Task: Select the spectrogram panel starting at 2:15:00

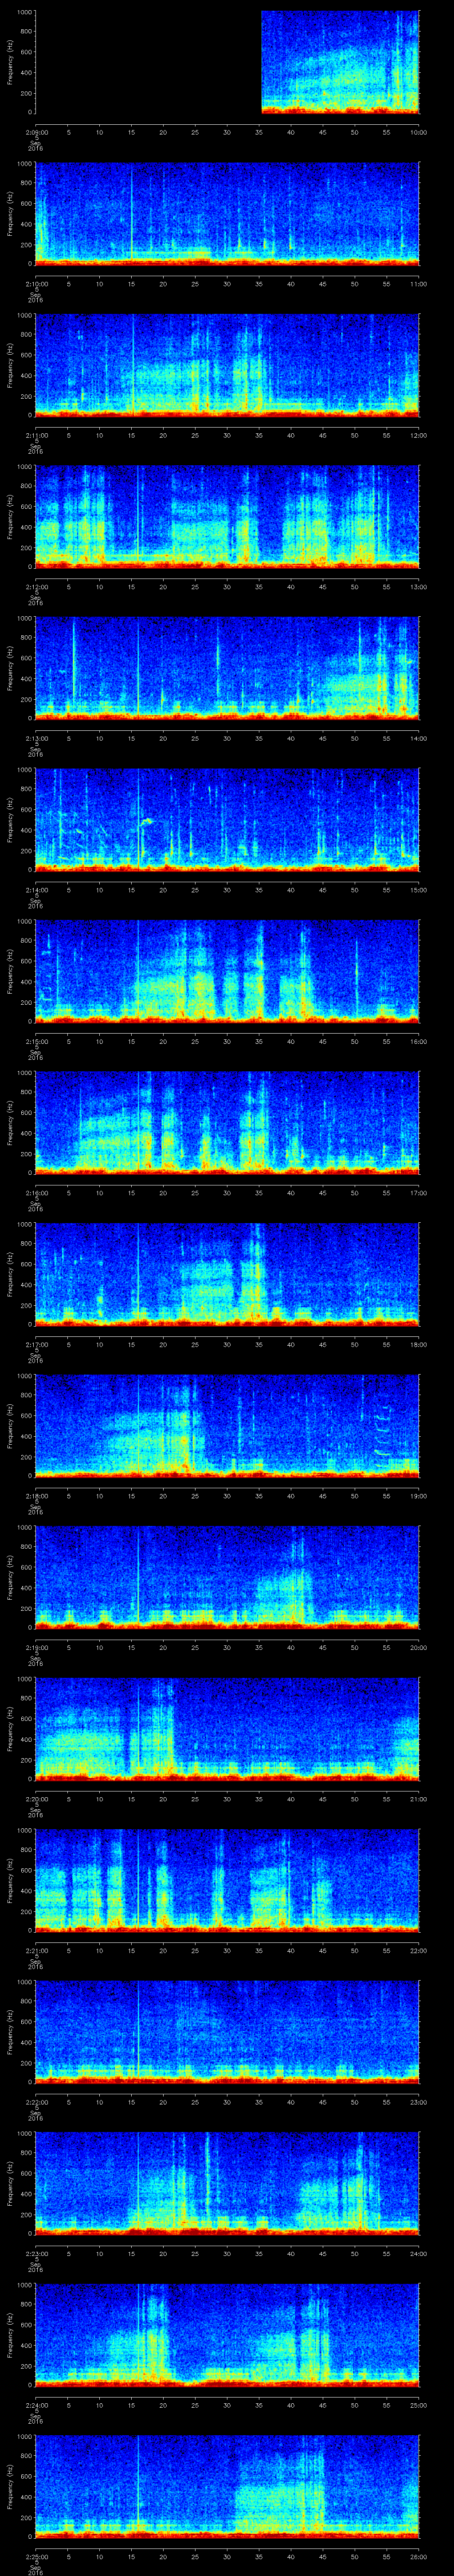Action: (x=227, y=971)
